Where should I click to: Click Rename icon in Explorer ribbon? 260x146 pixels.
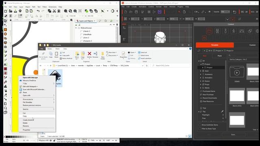tap(95, 55)
